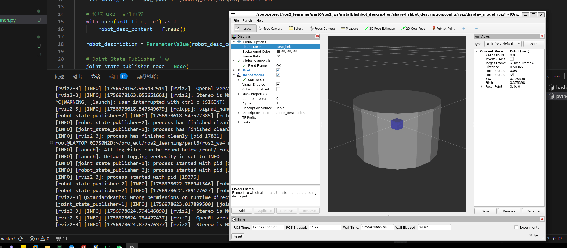This screenshot has width=567, height=248.
Task: Disable the Grid display checkbox
Action: 278,70
